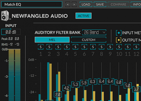Switch to the MEL filter bank mode
Screen dimensions: 141x101
pos(52,40)
